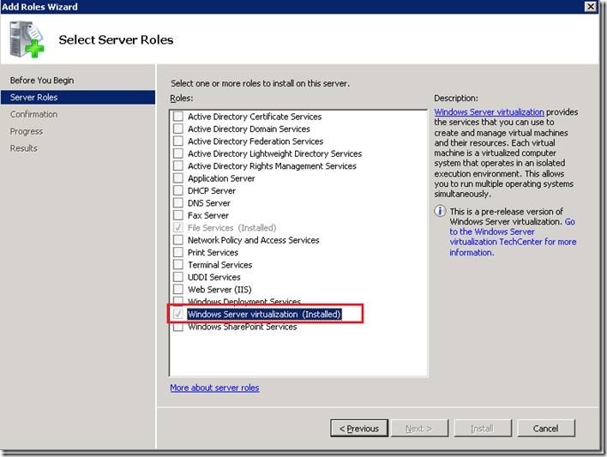Tick the DNS Server checkbox
607x457 pixels.
tap(178, 203)
